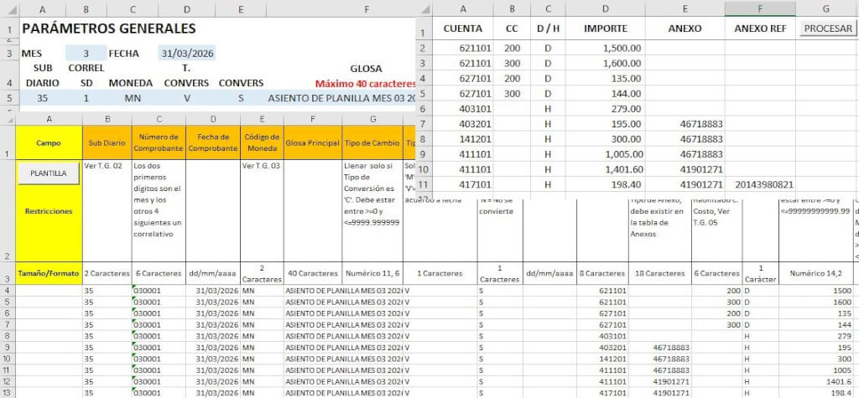Select the sub diario value 35 under DIARIO

[x=42, y=97]
